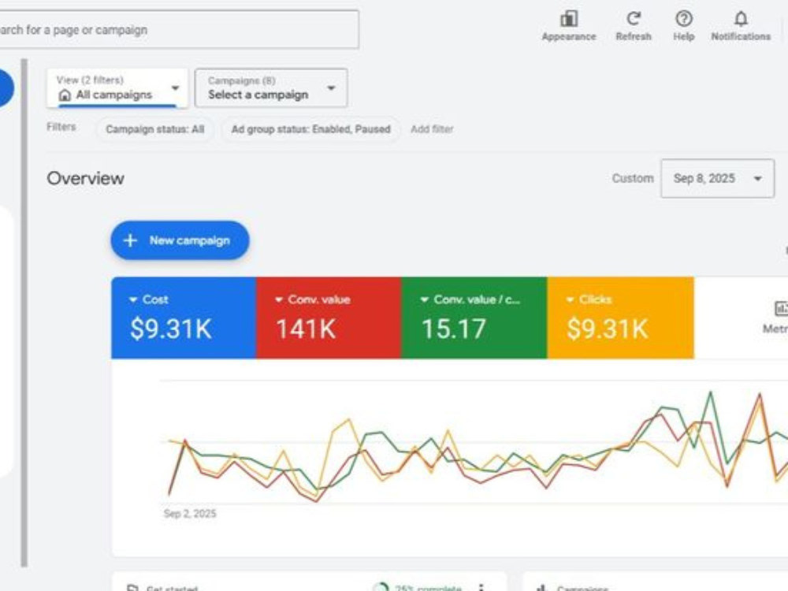Screen dimensions: 788x591
Task: Click the home icon beside All campaigns
Action: click(x=65, y=95)
